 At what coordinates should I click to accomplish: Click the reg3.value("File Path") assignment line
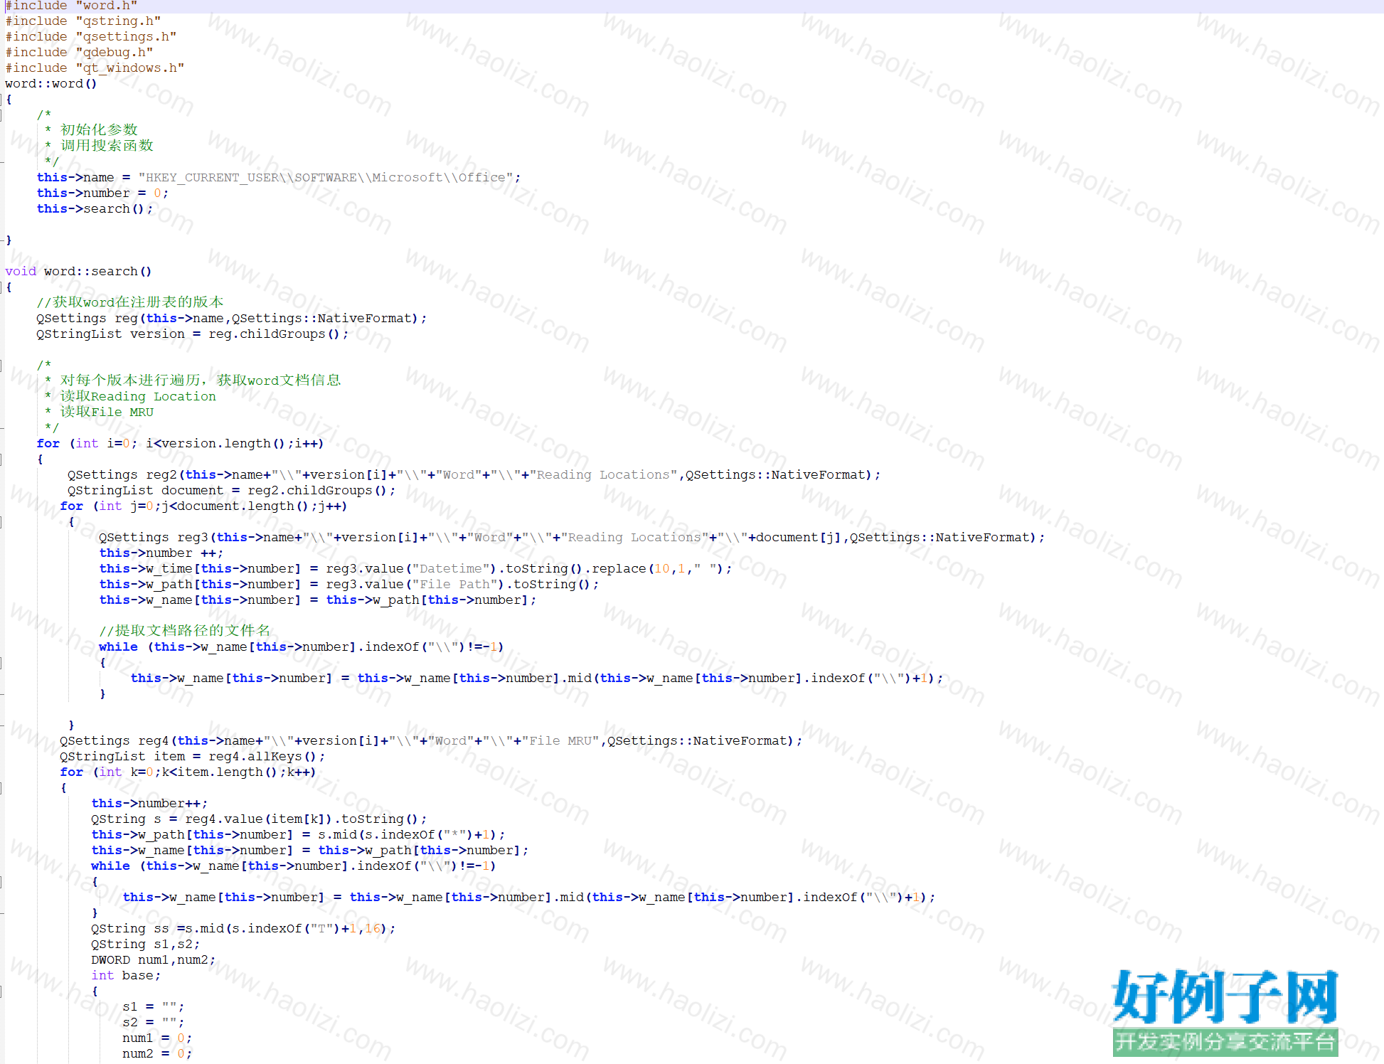pyautogui.click(x=349, y=585)
